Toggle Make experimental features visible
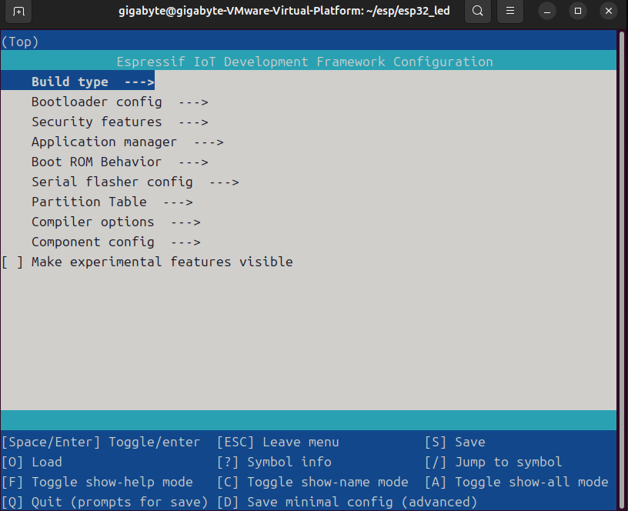The height and width of the screenshot is (511, 628). coord(147,262)
